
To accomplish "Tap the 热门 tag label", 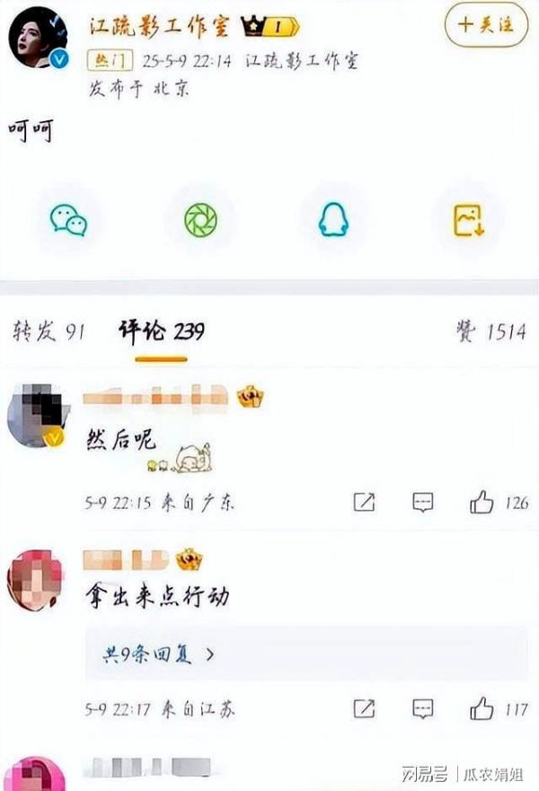I will [110, 60].
